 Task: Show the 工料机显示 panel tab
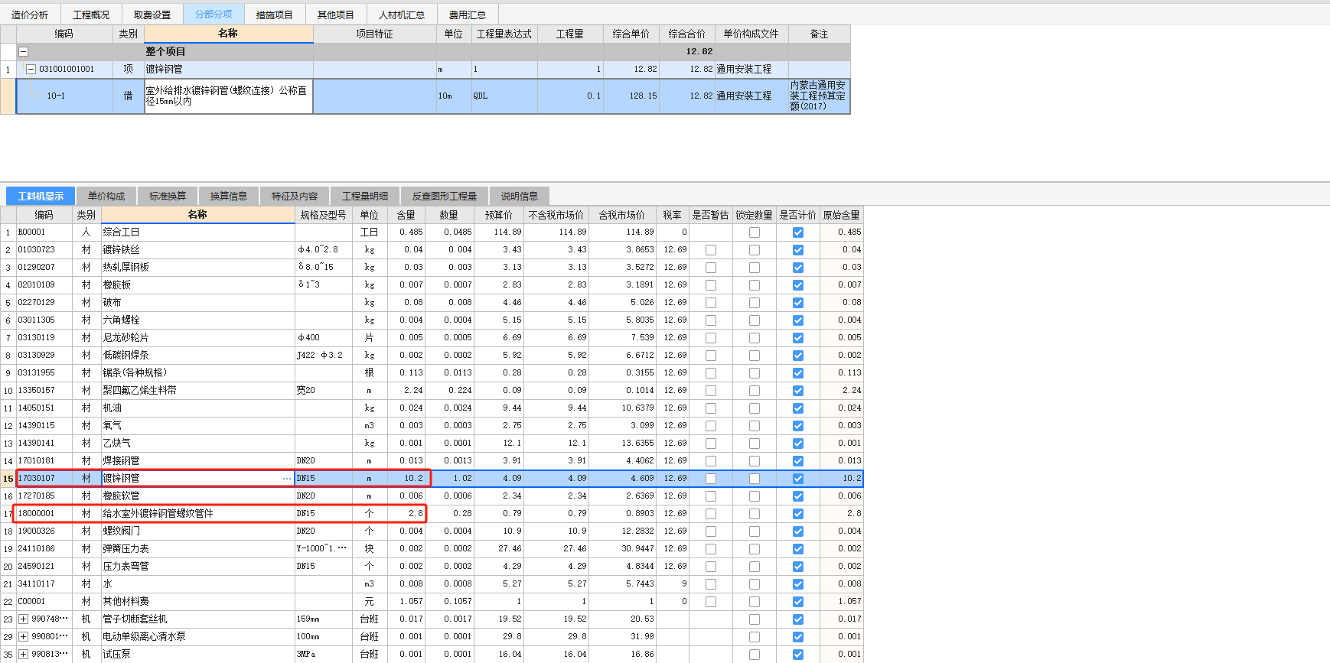click(41, 197)
